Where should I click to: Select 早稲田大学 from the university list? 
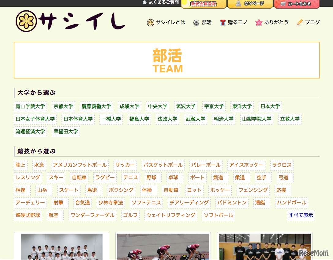coord(65,132)
